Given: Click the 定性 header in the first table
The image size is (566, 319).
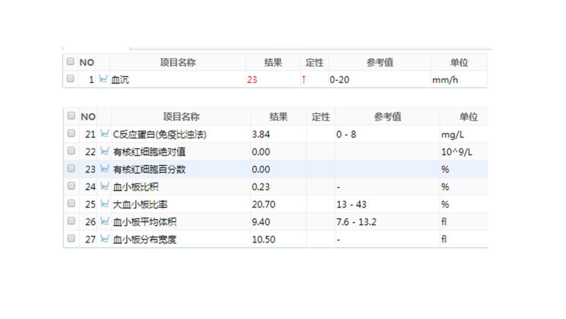Looking at the screenshot, I should click(314, 62).
